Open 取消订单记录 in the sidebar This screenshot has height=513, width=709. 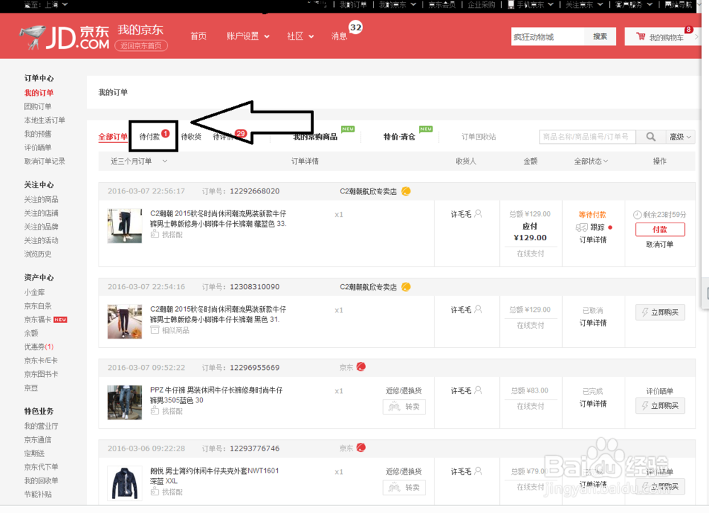pyautogui.click(x=44, y=161)
